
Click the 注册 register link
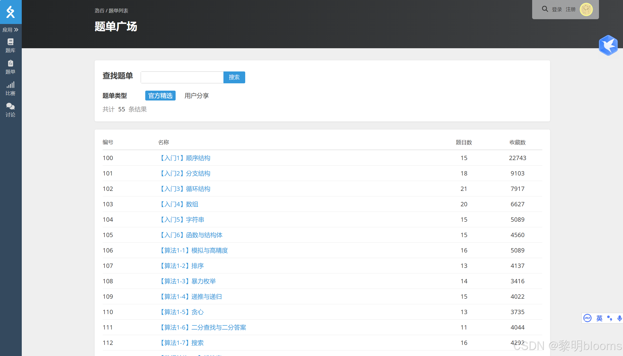click(x=570, y=10)
